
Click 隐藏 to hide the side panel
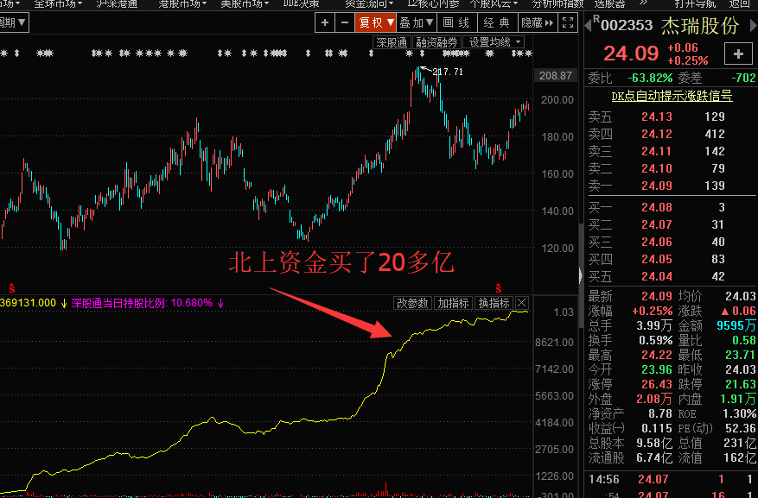(x=538, y=22)
